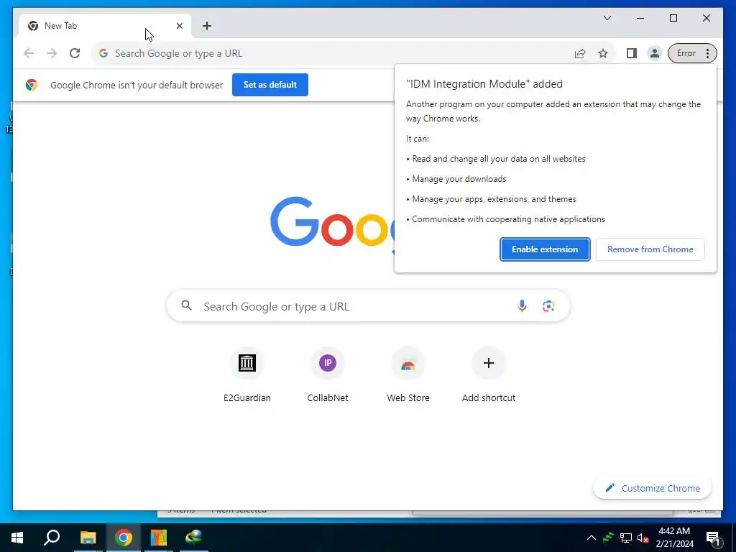
Task: Open the notification center icon
Action: (713, 538)
